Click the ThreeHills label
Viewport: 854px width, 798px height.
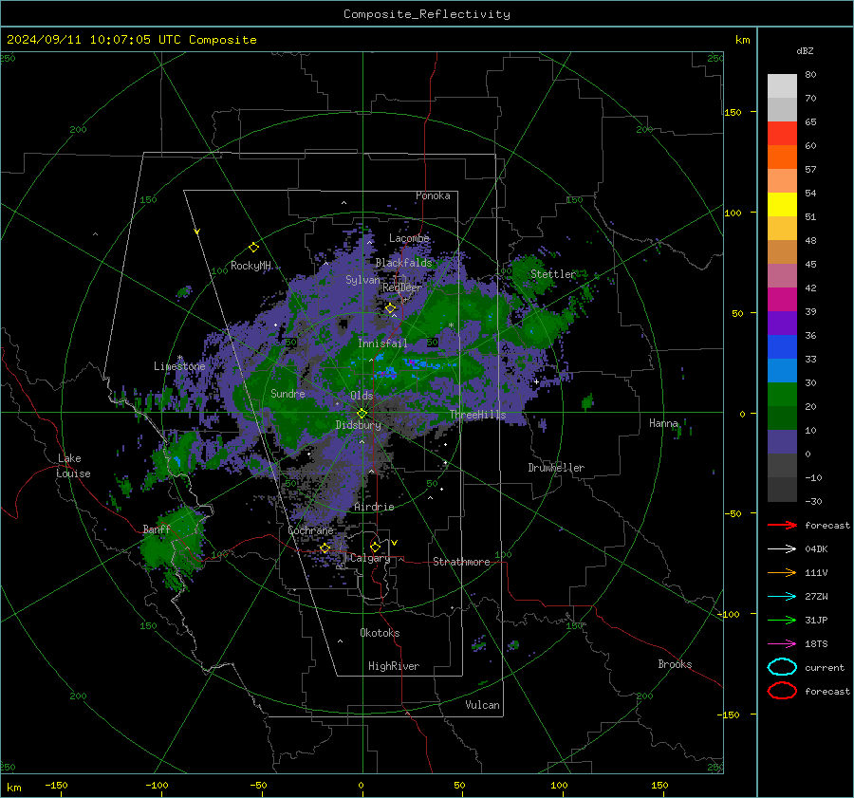click(477, 415)
